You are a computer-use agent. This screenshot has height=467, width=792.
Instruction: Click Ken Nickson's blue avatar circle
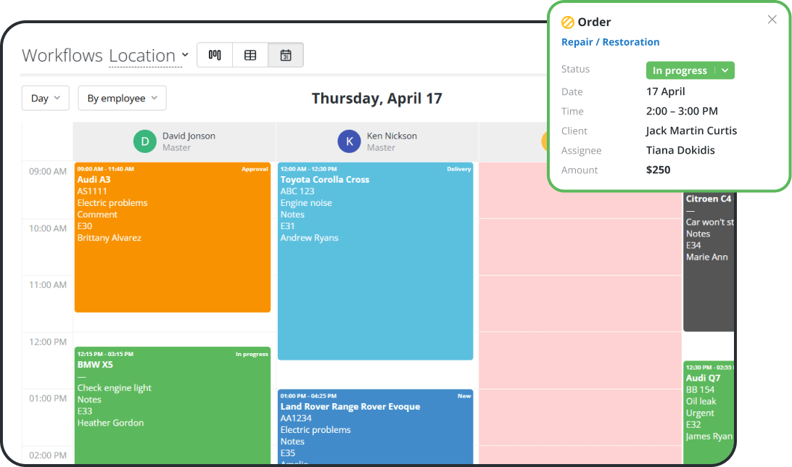click(x=349, y=141)
